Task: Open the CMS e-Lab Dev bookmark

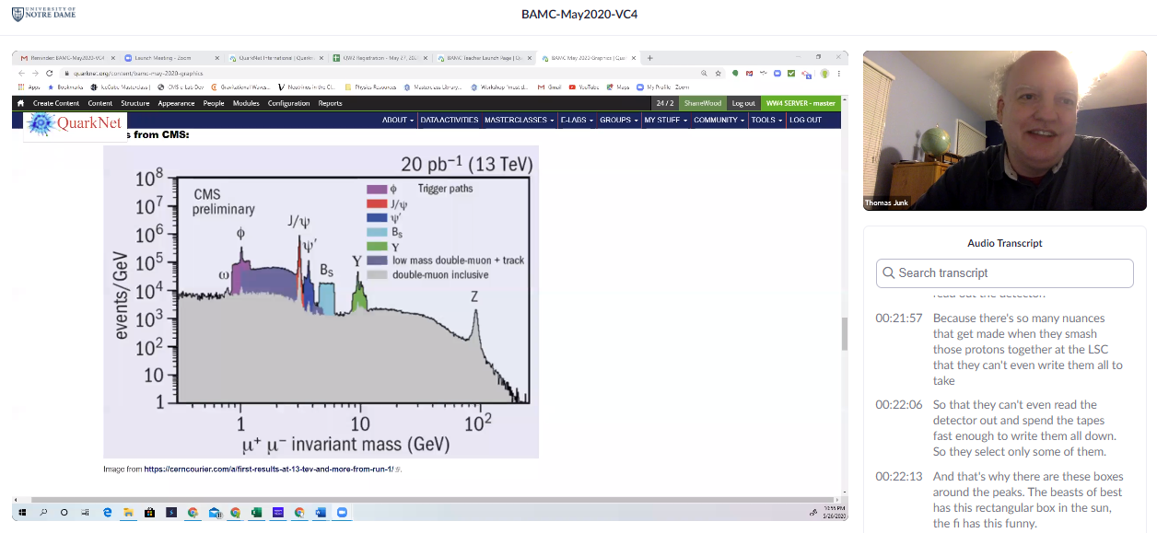Action: click(181, 87)
